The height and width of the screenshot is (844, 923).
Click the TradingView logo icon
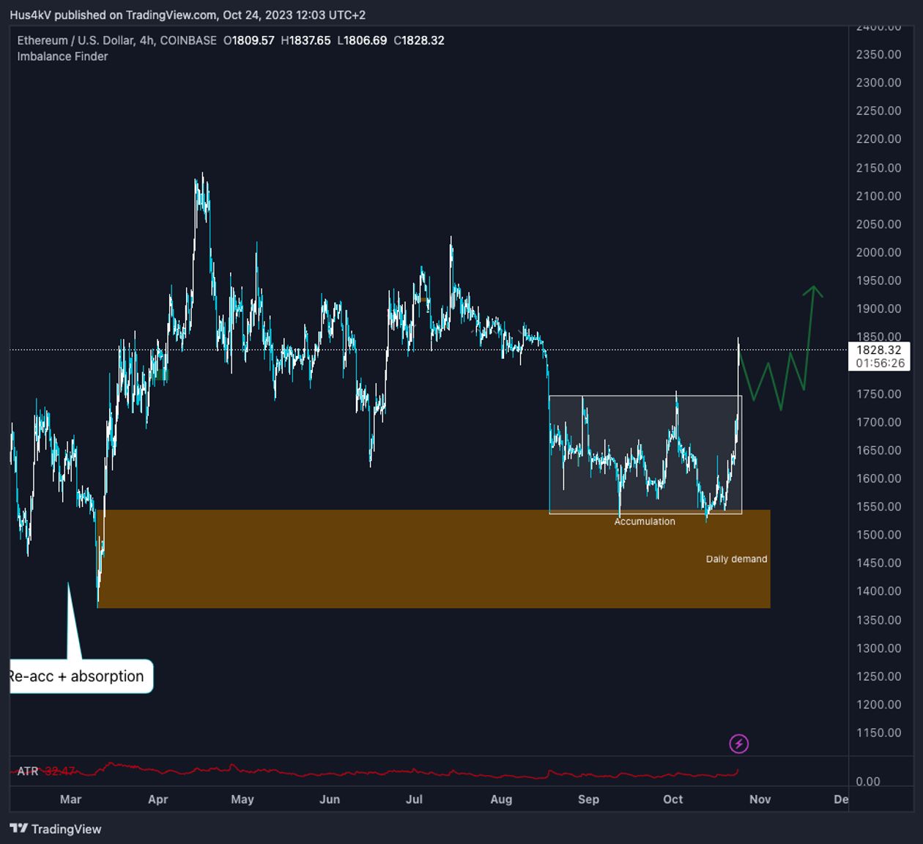tap(18, 829)
